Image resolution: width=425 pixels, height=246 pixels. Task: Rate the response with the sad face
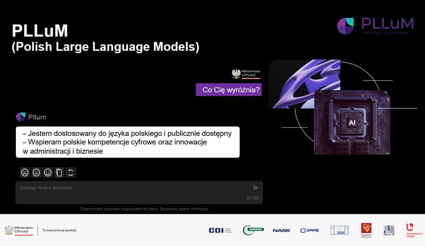[x=24, y=173]
